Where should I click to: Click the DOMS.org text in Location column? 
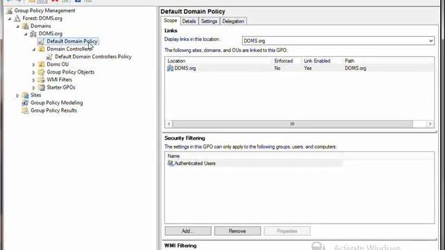(x=185, y=68)
